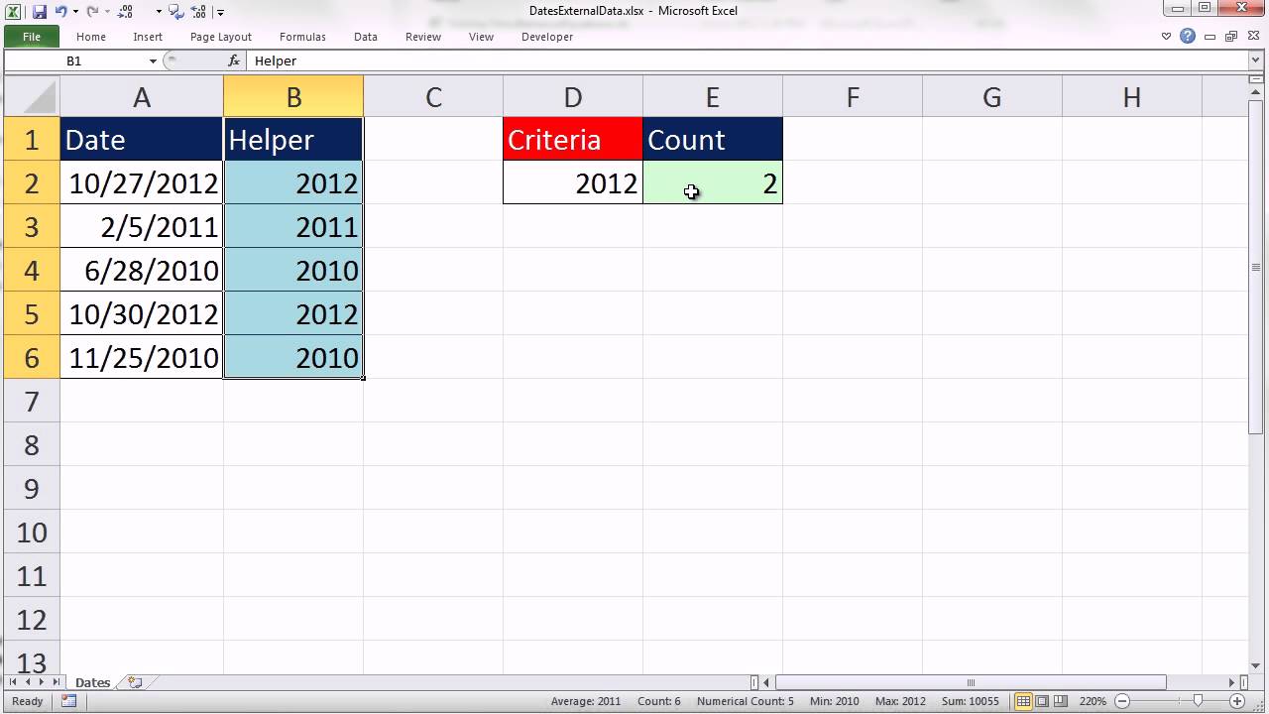Expand the formula bar chevron

point(1255,60)
